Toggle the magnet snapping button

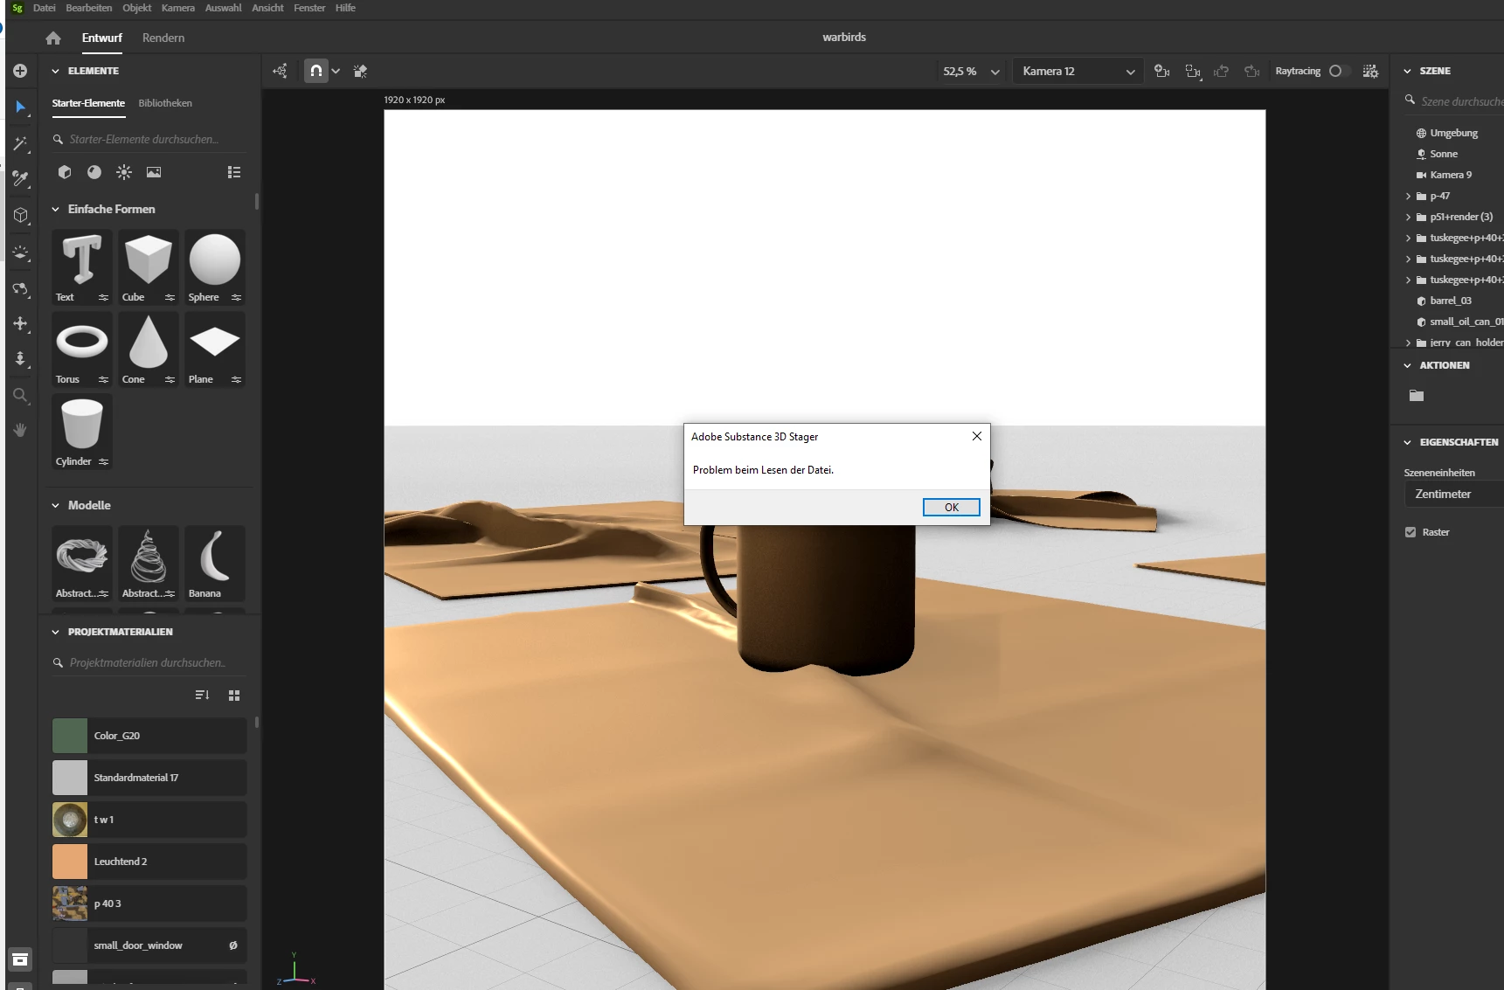(x=316, y=71)
